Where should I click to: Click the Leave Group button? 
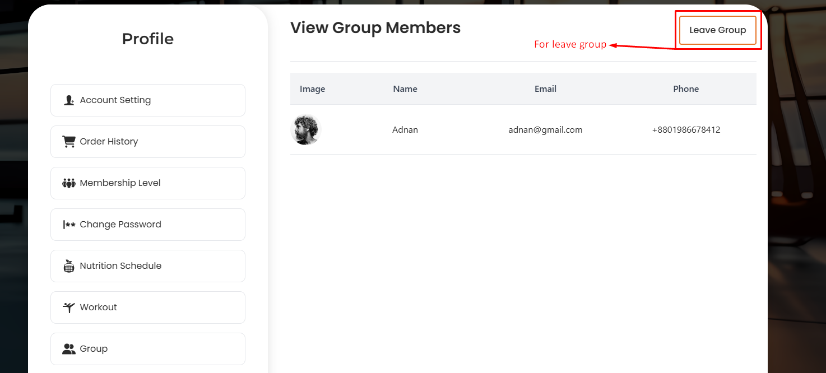pos(717,30)
